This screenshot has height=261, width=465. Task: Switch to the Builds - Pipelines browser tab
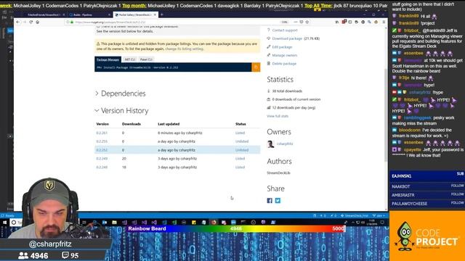(x=90, y=14)
